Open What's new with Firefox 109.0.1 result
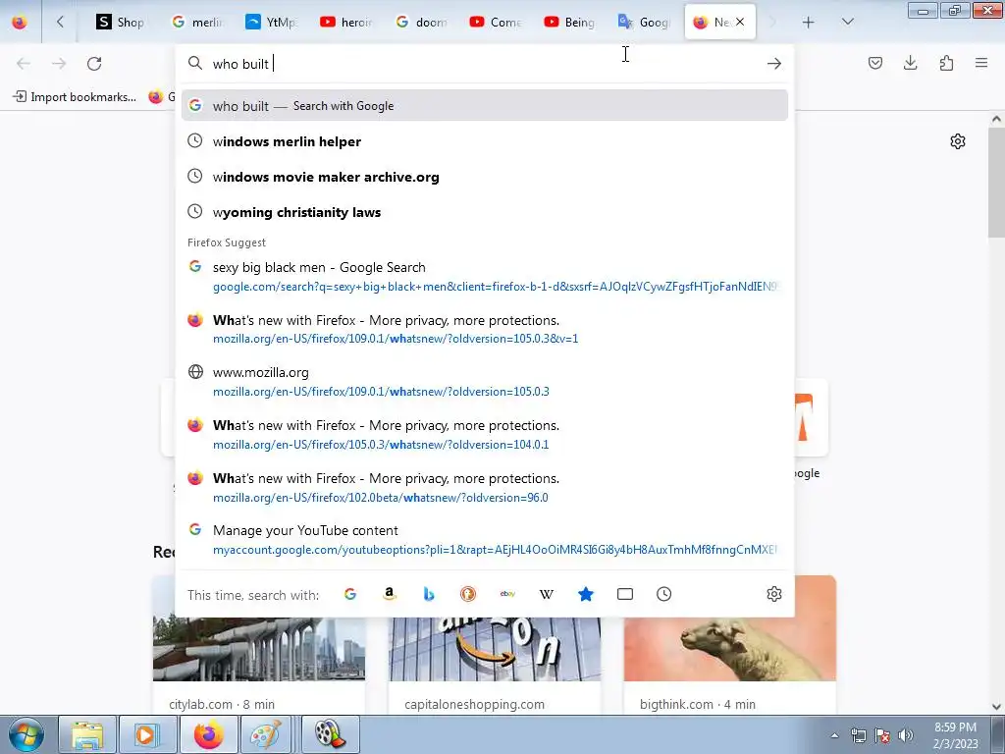This screenshot has width=1005, height=754. tap(485, 329)
